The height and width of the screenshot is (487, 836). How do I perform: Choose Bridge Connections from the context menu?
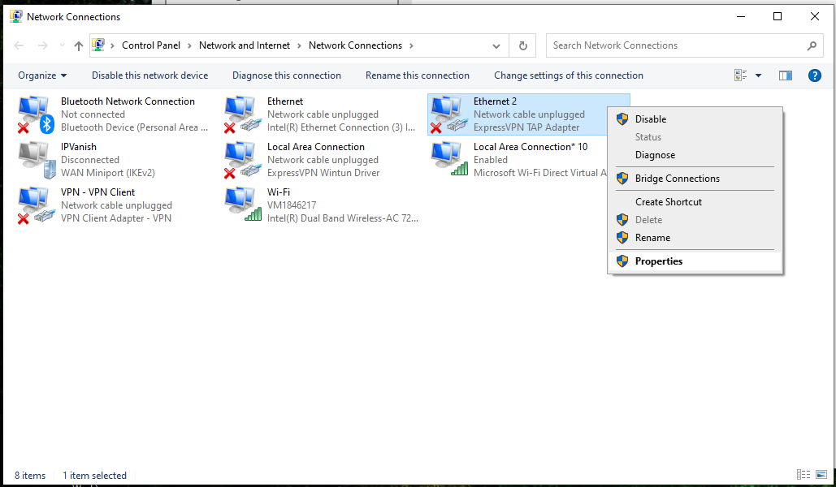tap(695, 179)
